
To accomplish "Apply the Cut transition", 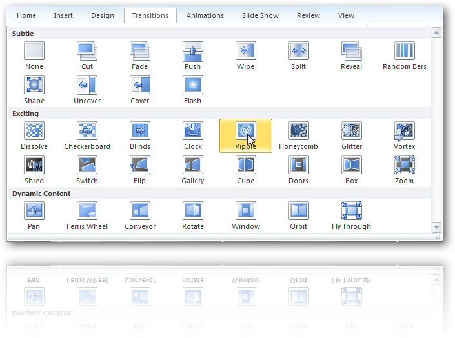I will pos(87,55).
